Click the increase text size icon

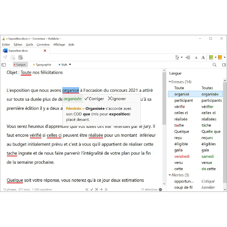[x=203, y=58]
